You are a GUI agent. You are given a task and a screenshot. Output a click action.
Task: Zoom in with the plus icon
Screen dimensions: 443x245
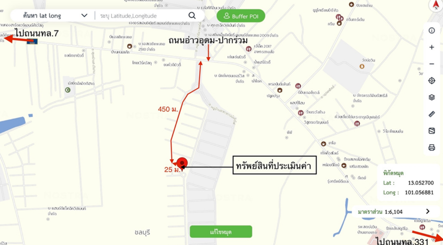pyautogui.click(x=432, y=47)
